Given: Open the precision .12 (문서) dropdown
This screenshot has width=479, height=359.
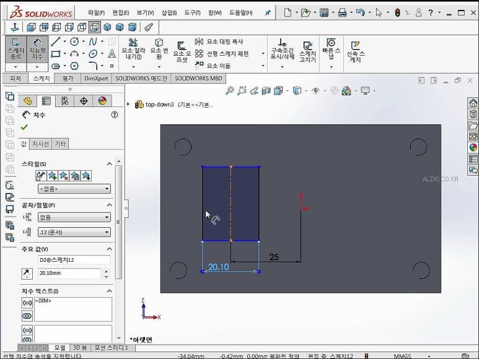Looking at the screenshot, I should (74, 232).
